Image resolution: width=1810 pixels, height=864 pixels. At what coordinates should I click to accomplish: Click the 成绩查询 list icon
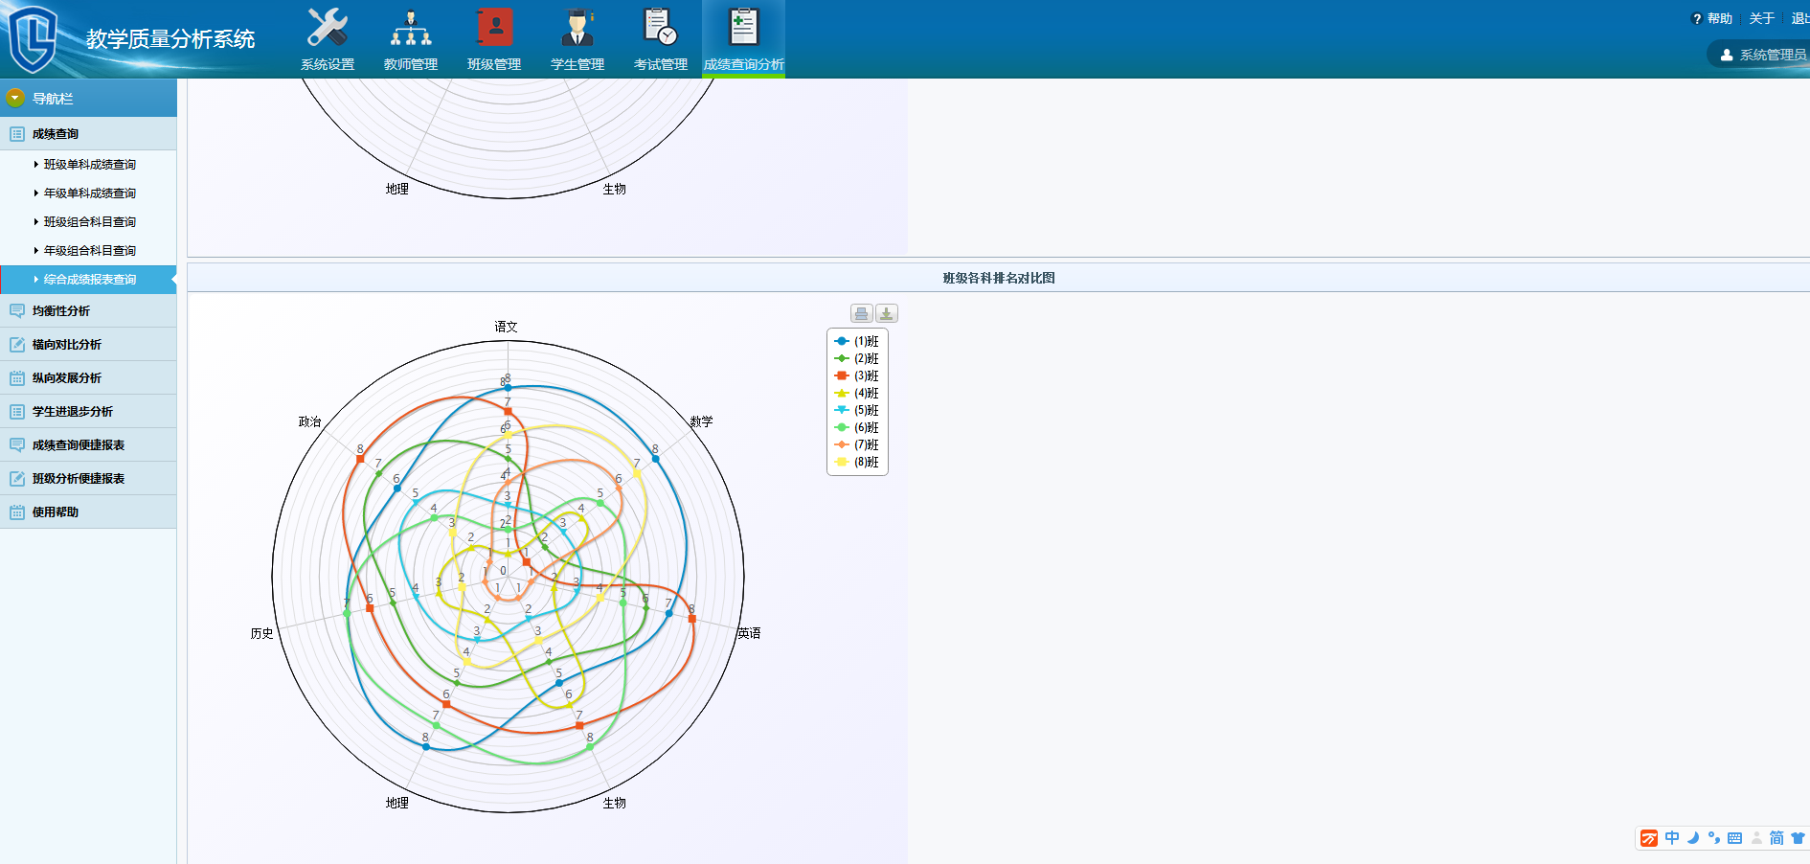tap(17, 134)
